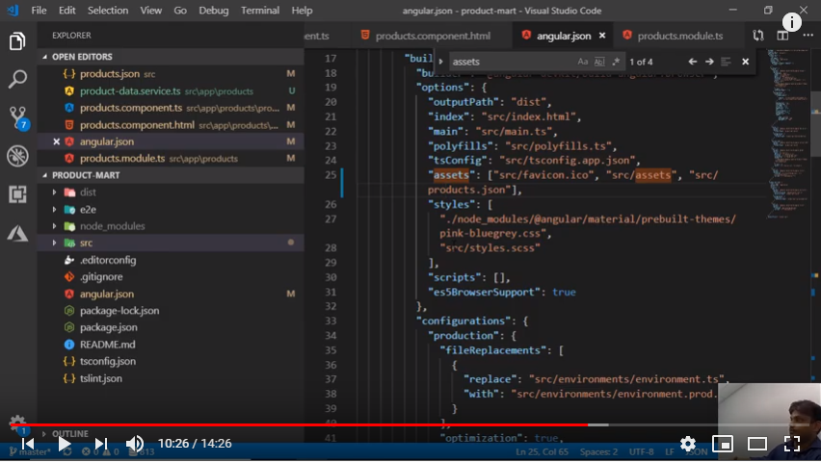Toggle Find in Selection

coord(726,62)
